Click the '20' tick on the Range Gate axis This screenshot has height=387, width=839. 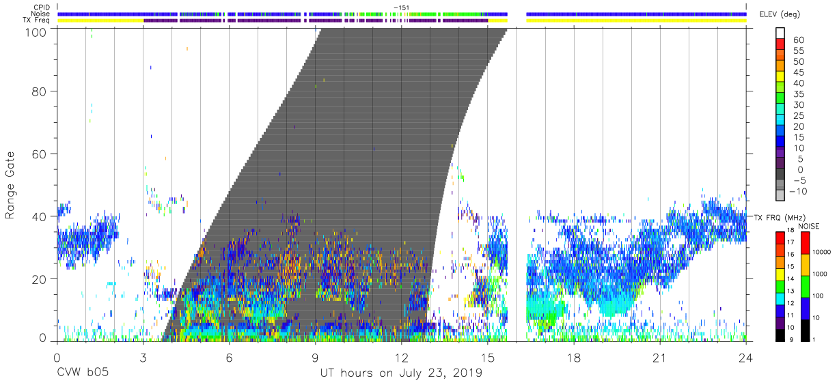tap(40, 279)
